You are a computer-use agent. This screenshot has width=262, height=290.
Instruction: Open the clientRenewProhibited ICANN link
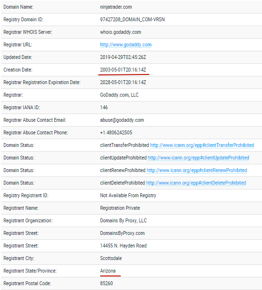point(197,170)
